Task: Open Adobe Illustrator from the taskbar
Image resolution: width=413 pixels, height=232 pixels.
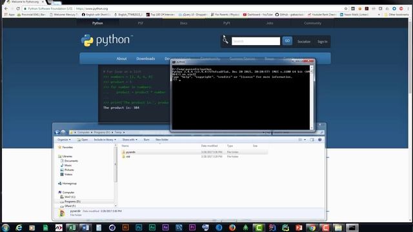Action: [125, 227]
